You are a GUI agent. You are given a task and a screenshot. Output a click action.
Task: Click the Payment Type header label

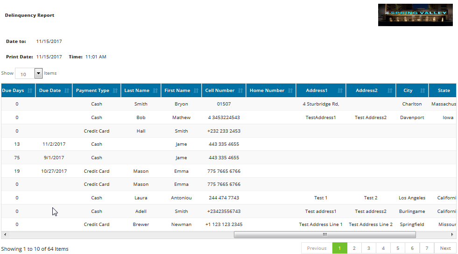[x=92, y=91]
